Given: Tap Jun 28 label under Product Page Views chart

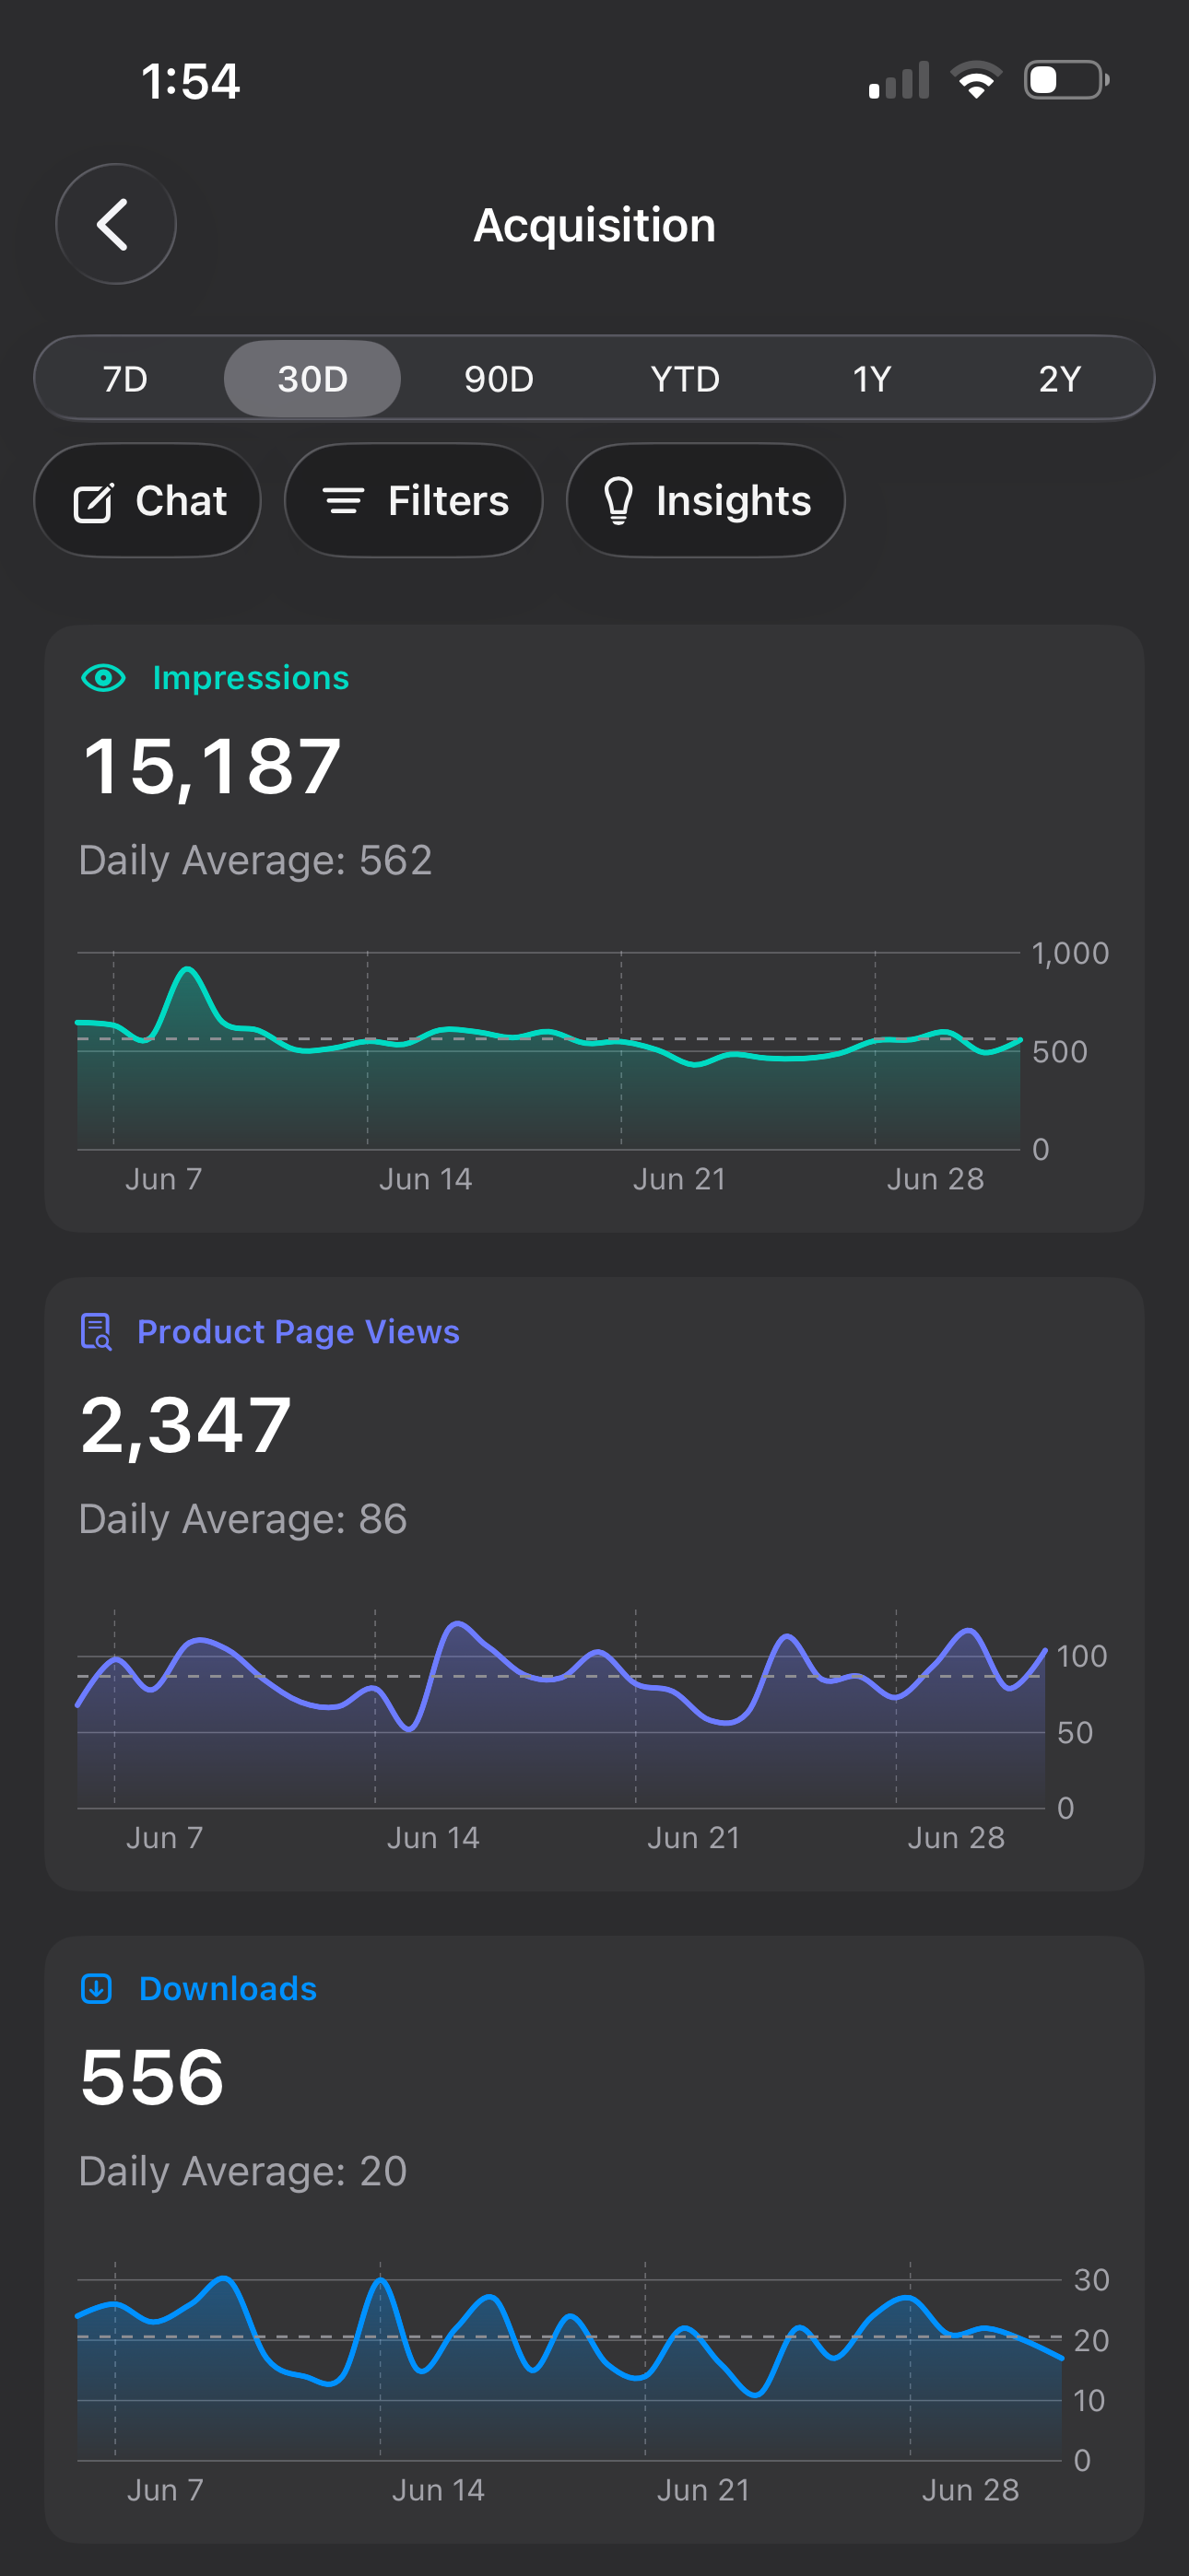Looking at the screenshot, I should click(x=956, y=1837).
